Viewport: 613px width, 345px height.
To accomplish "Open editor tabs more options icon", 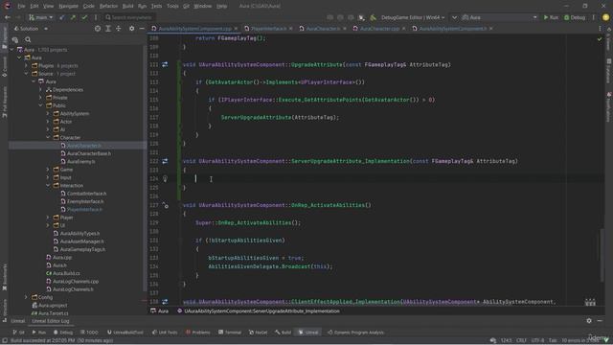I will tap(600, 29).
